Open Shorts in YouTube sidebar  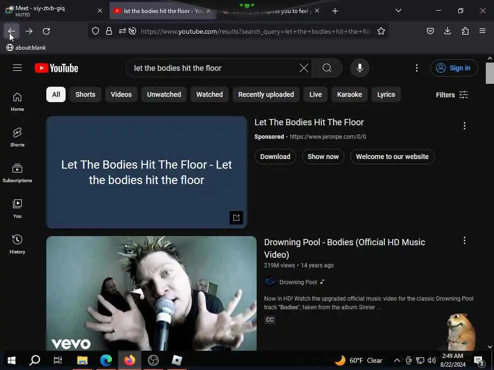pos(17,137)
